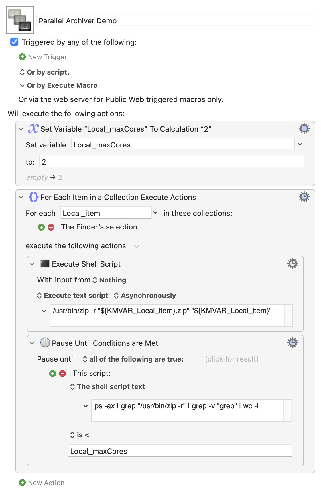Open gear menu for Pause Until action
This screenshot has height=492, width=321.
[292, 343]
